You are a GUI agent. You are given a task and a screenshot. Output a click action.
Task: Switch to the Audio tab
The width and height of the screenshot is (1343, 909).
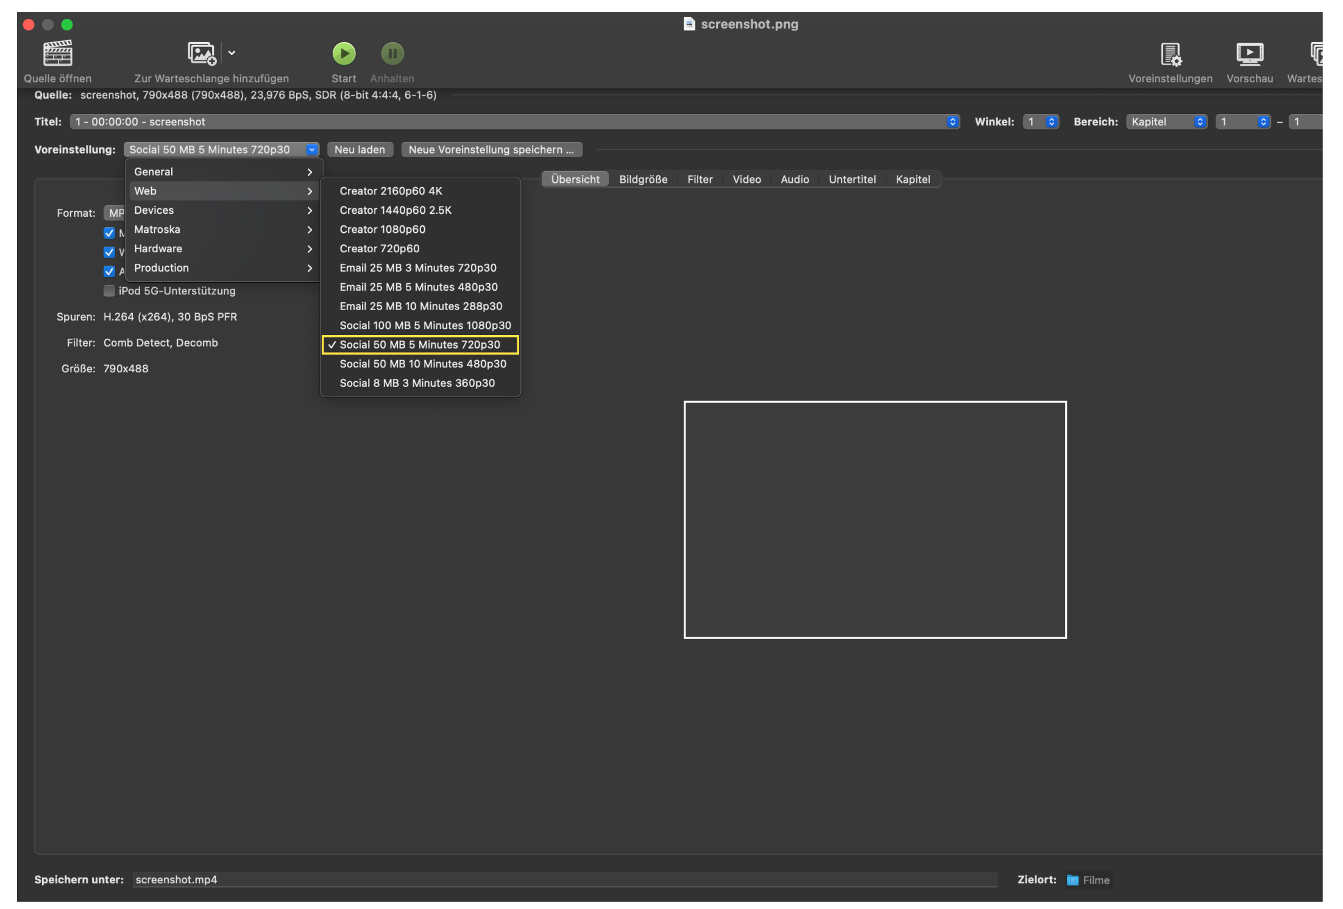point(795,179)
